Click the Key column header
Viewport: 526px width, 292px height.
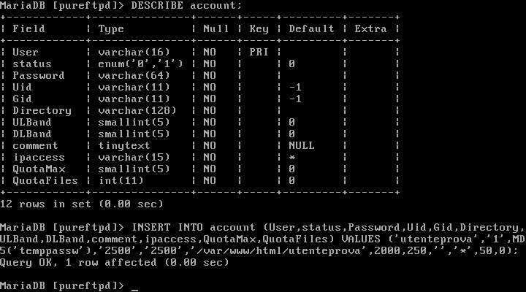[259, 29]
